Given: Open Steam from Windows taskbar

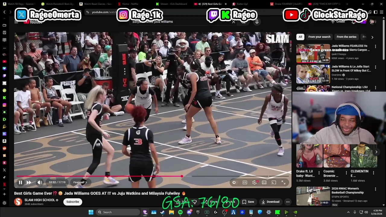Looking at the screenshot, I should click(163, 212).
